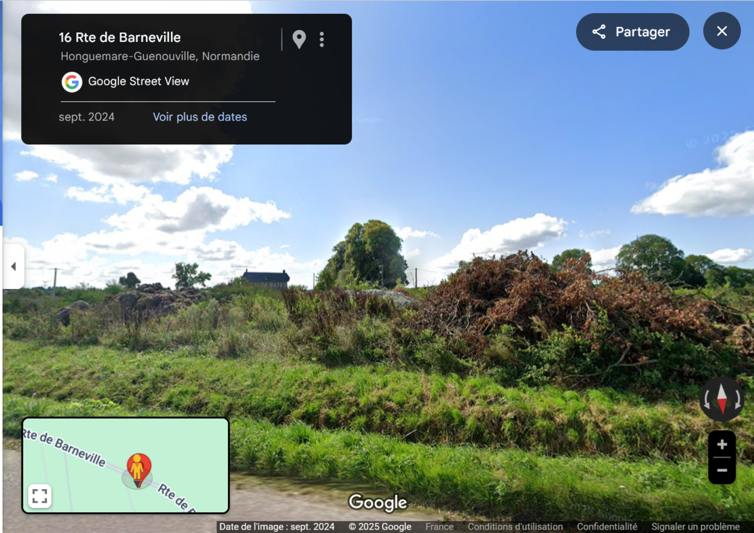Open Conditions d'utilisation link
The image size is (754, 533).
tap(515, 526)
